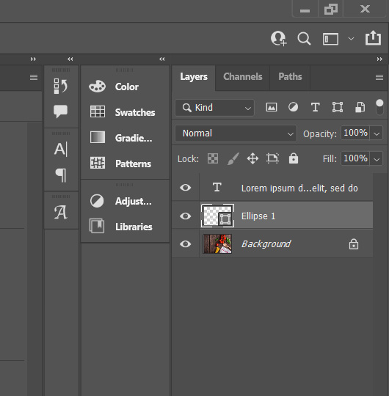Toggle prevent artboard auto-nesting lock
389x396 pixels.
point(273,158)
